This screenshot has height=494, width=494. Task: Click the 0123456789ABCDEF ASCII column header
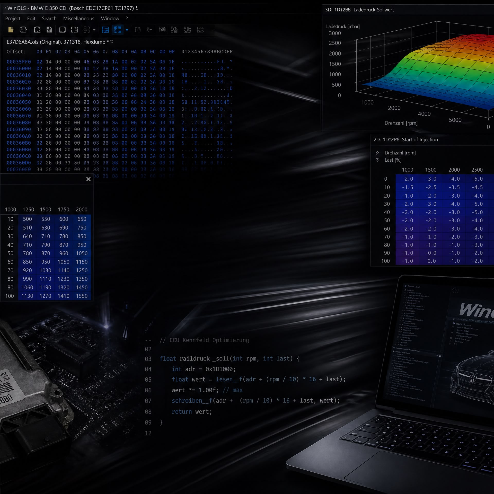click(207, 52)
